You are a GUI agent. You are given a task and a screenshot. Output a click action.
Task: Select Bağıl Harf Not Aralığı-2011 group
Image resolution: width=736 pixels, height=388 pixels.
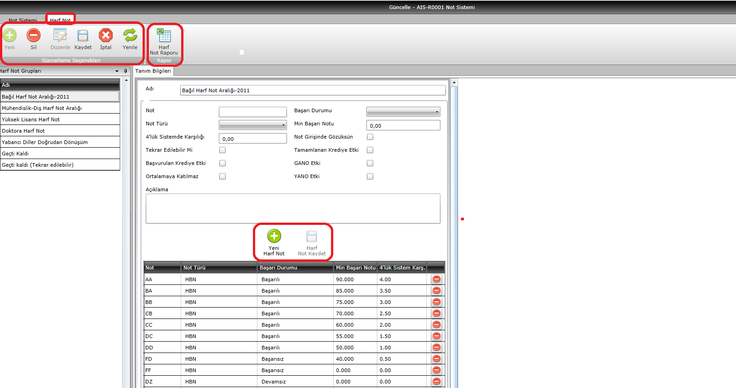pyautogui.click(x=60, y=97)
